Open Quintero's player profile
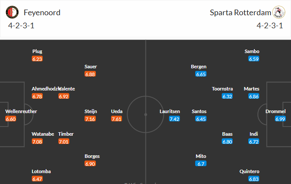291x184 pixels. pos(248,171)
